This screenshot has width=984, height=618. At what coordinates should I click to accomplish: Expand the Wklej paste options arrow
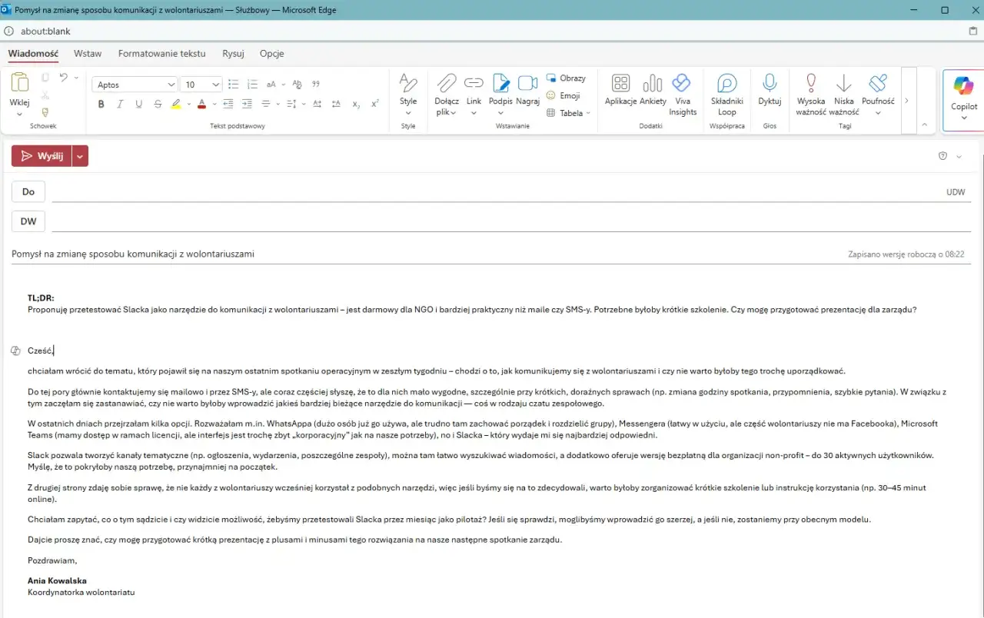click(x=19, y=114)
